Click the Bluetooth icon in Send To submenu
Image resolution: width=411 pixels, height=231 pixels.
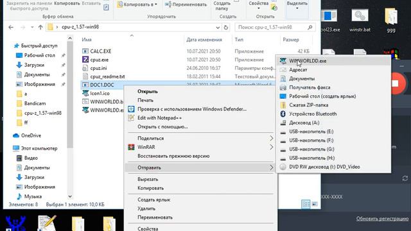point(283,114)
